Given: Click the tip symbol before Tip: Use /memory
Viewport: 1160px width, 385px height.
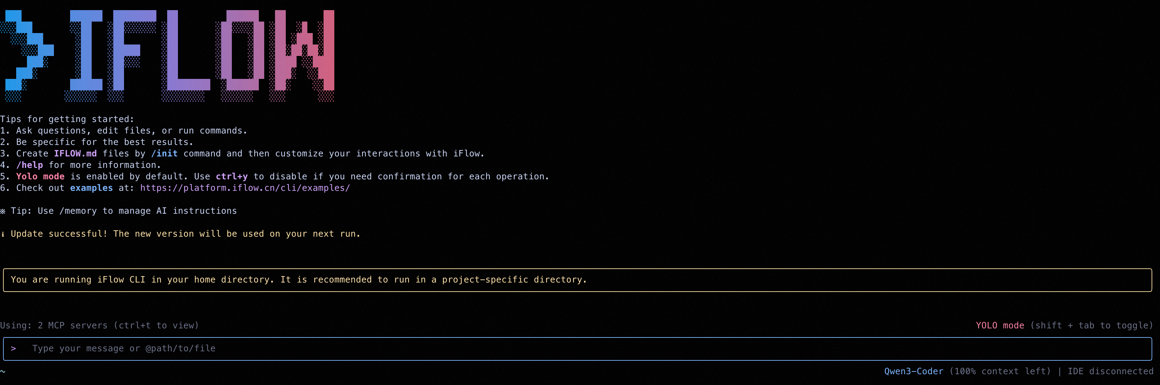Looking at the screenshot, I should (3, 211).
